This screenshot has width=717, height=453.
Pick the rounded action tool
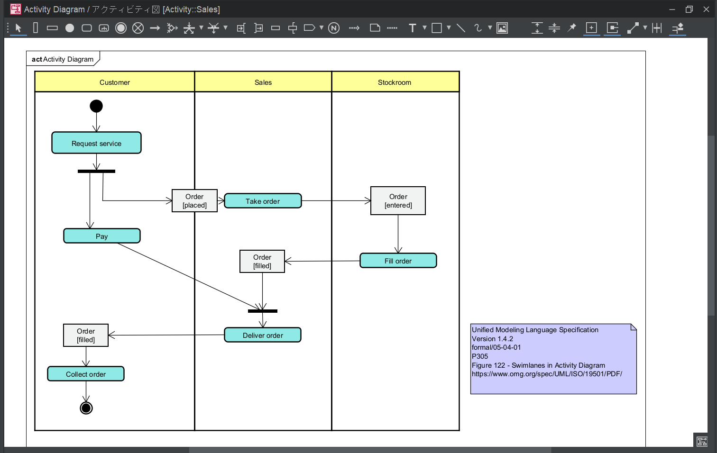[87, 28]
